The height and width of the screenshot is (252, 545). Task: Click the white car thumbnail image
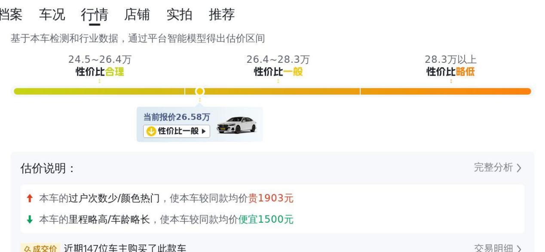click(x=236, y=125)
